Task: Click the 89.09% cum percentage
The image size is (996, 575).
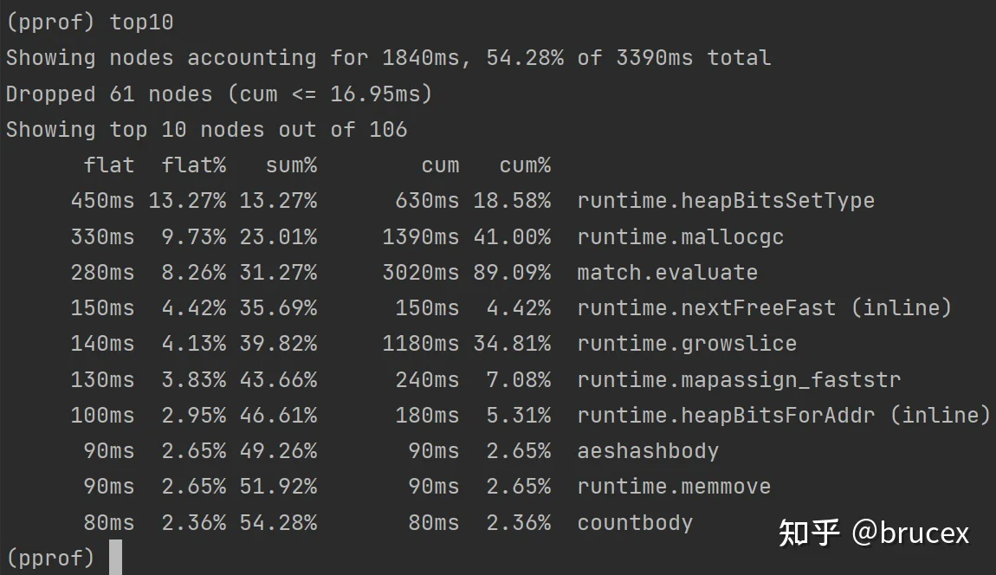Action: pyautogui.click(x=512, y=272)
